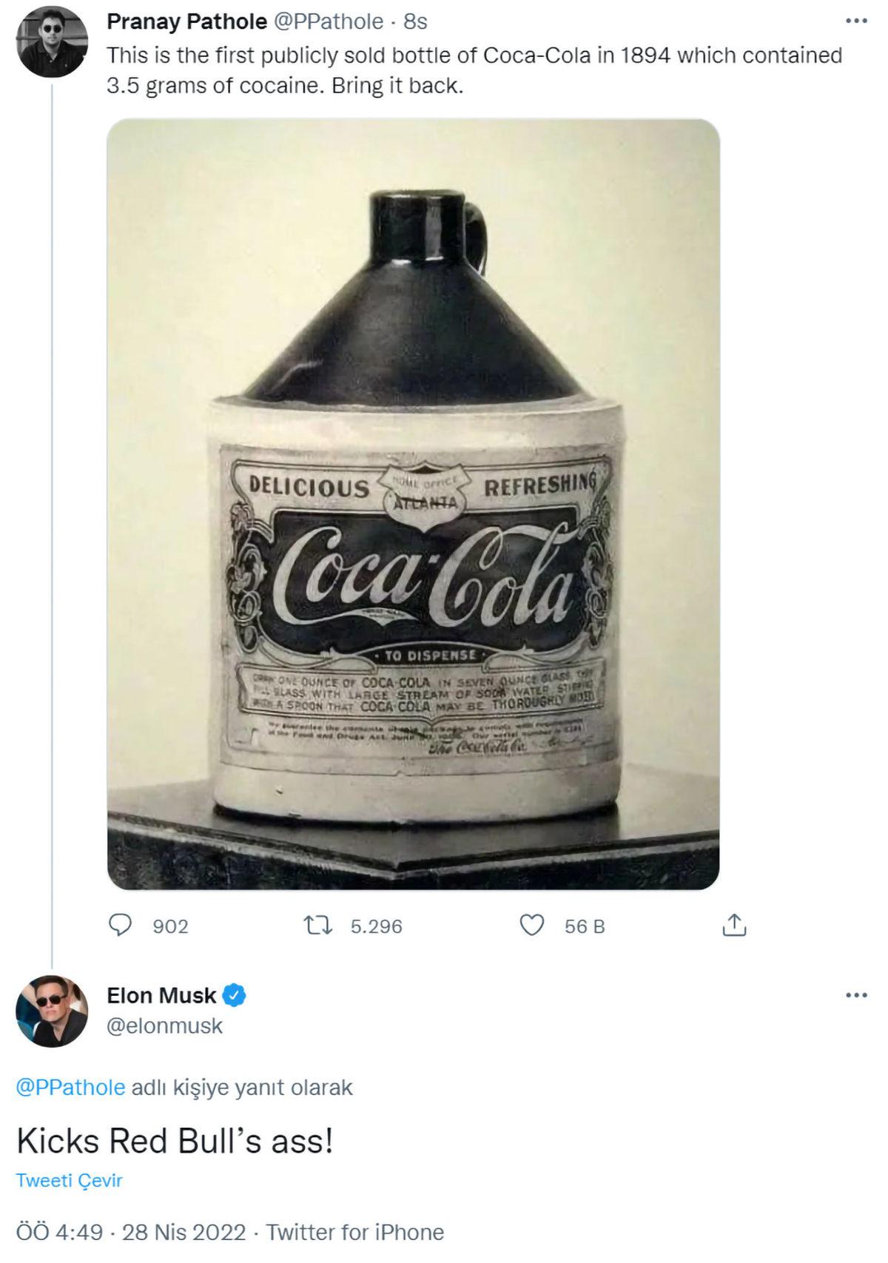The width and height of the screenshot is (888, 1263).
Task: Tap the heart icon to like the tweet
Action: click(531, 925)
